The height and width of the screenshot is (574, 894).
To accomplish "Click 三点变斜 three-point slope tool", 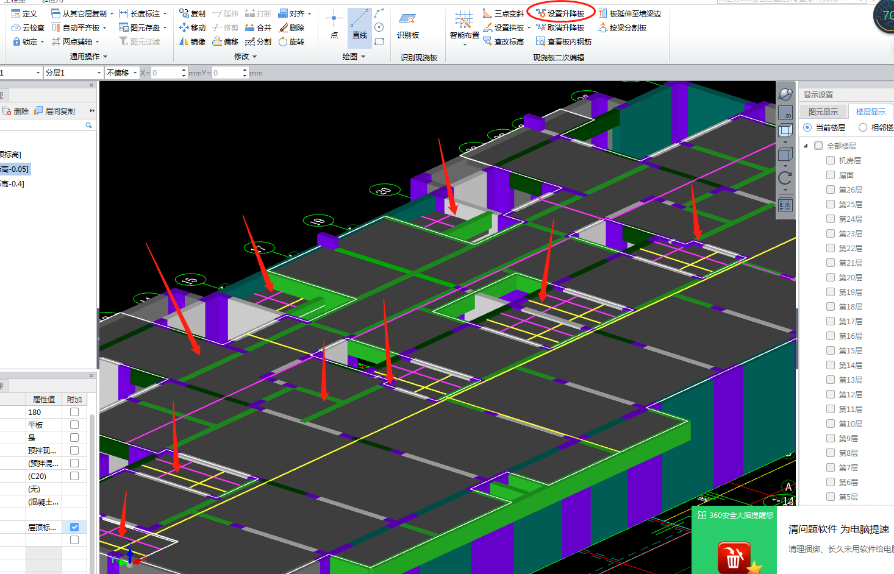I will coord(503,13).
